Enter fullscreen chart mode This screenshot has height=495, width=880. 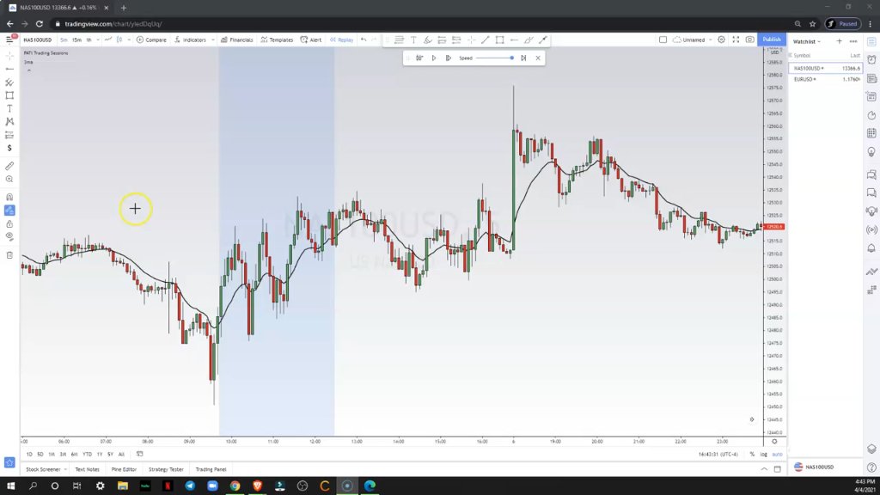tap(736, 40)
